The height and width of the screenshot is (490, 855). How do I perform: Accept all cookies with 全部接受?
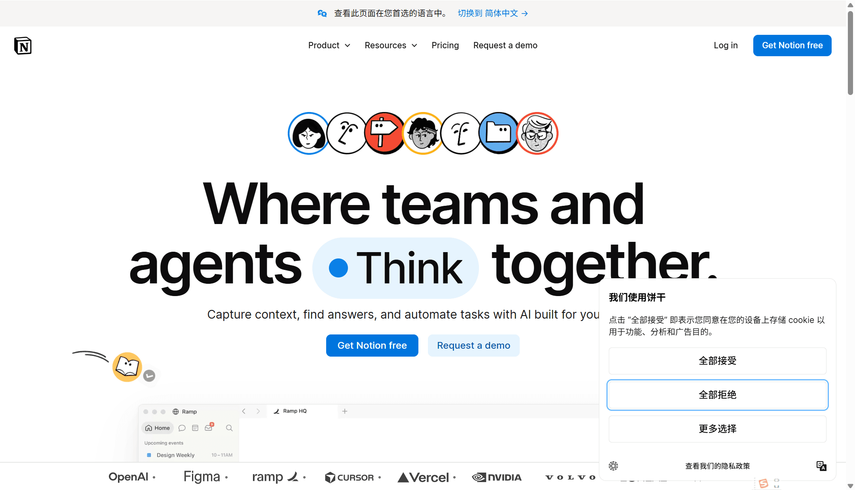(718, 361)
